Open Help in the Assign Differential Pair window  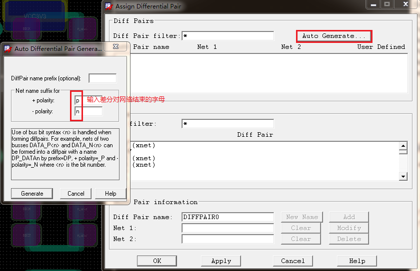click(x=357, y=261)
